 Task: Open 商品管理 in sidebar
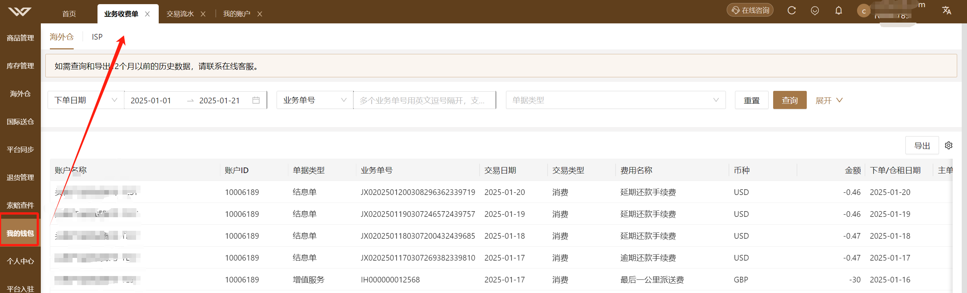20,38
